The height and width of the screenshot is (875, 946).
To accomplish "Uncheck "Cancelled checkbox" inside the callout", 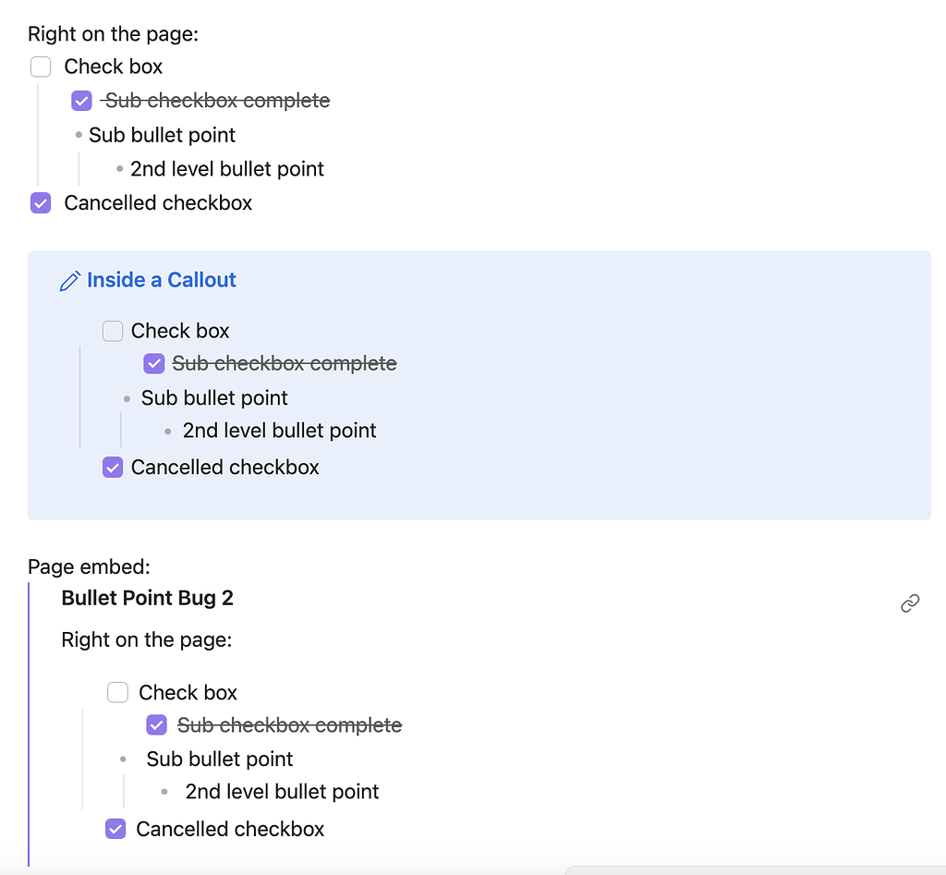I will (113, 468).
